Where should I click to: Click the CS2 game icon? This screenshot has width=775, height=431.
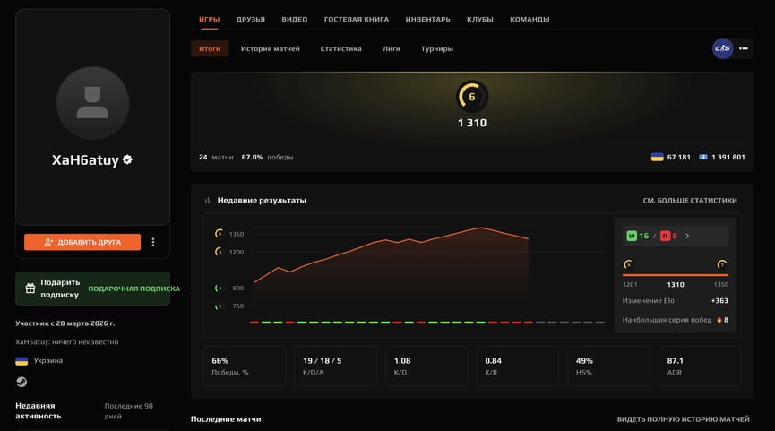coord(722,48)
